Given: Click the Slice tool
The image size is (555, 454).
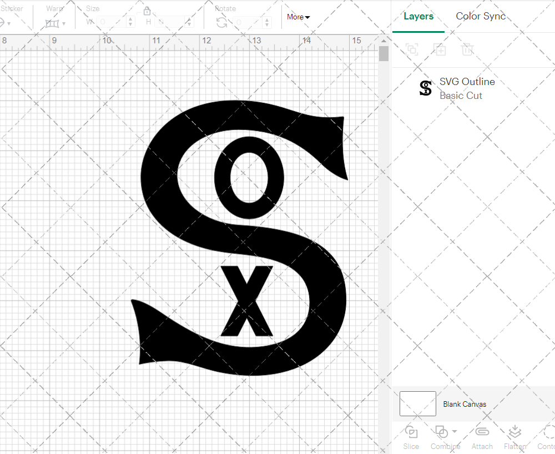Looking at the screenshot, I should [x=411, y=438].
